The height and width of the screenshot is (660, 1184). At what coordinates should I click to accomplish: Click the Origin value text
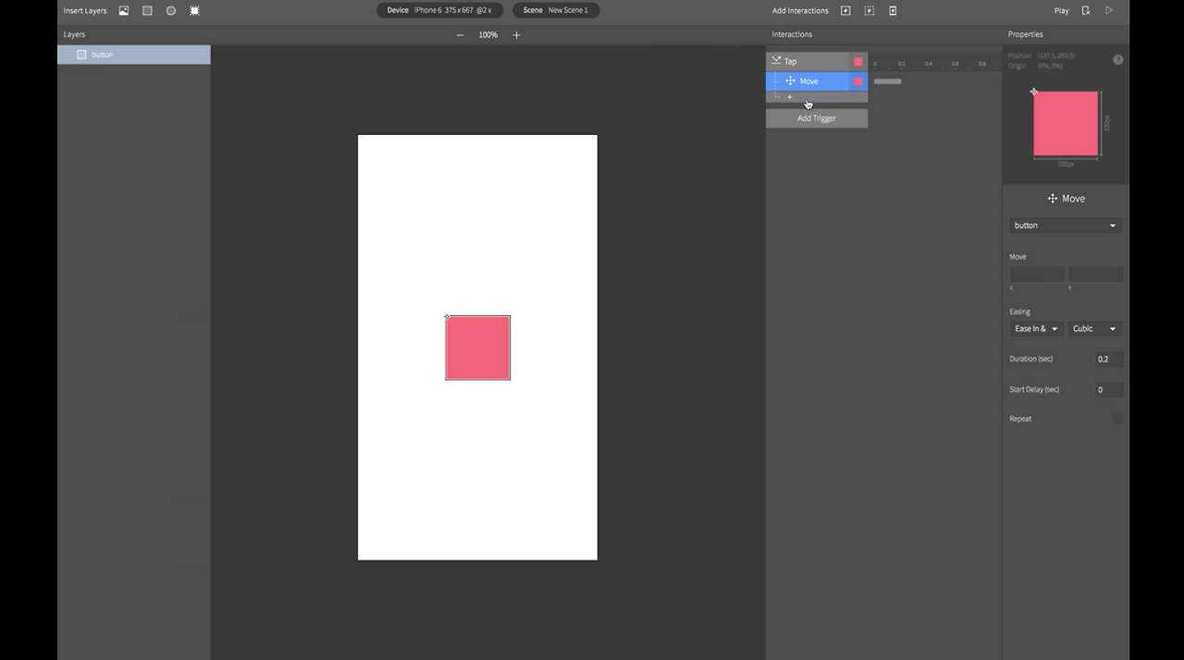(1050, 66)
